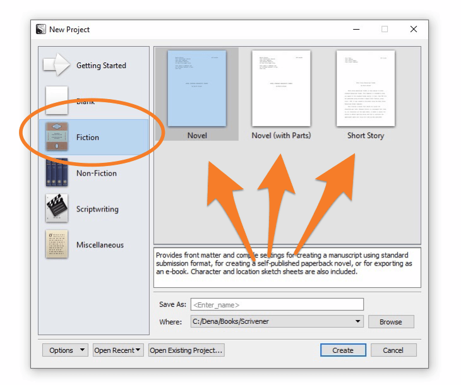Click the Getting Started arrow icon
461x385 pixels.
tap(56, 64)
